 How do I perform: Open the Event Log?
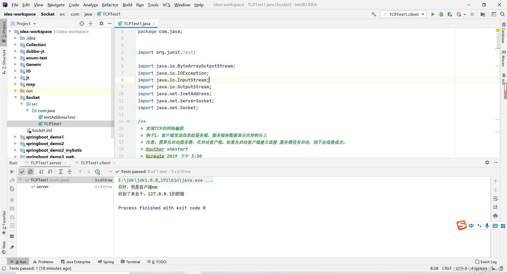pyautogui.click(x=486, y=262)
